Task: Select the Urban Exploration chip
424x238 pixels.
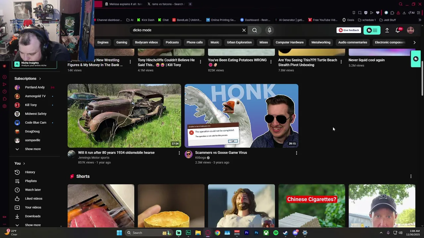Action: point(239,42)
